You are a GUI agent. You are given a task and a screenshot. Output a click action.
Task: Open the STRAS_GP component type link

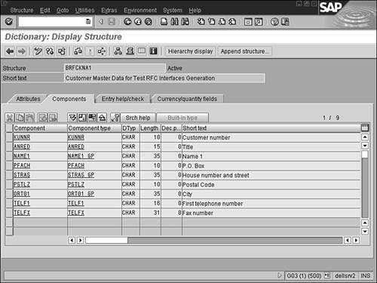81,175
